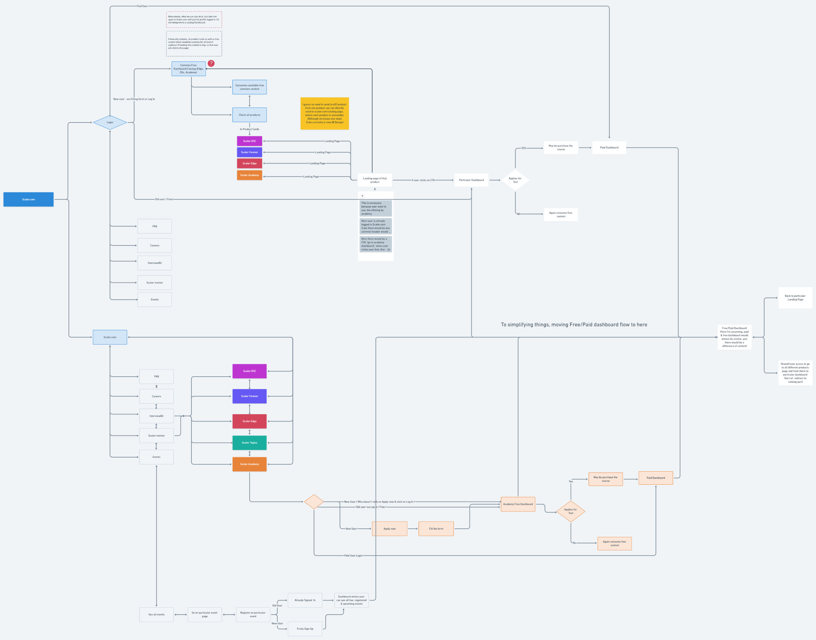The height and width of the screenshot is (640, 816).
Task: Select the violet Scaler Forever node
Action: (x=249, y=152)
